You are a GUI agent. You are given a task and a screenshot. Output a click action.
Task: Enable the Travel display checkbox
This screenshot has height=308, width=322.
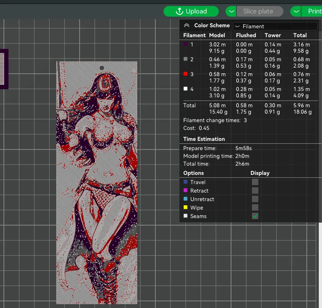255,182
